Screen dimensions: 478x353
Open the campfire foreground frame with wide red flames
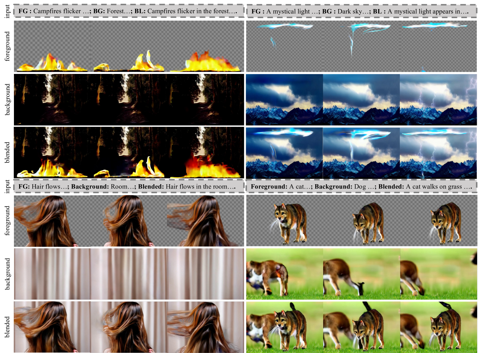click(x=206, y=46)
